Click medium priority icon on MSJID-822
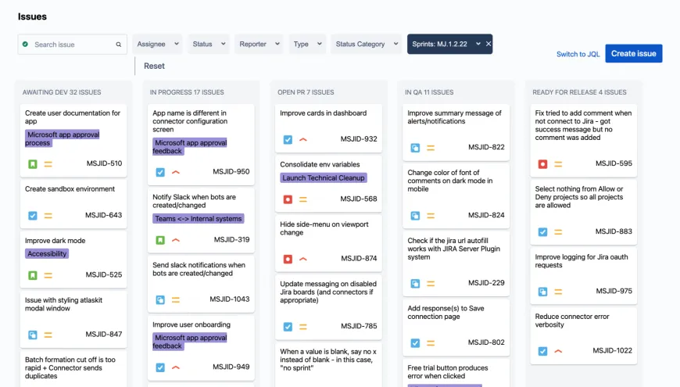Viewport: 680px width, 387px height. click(430, 148)
